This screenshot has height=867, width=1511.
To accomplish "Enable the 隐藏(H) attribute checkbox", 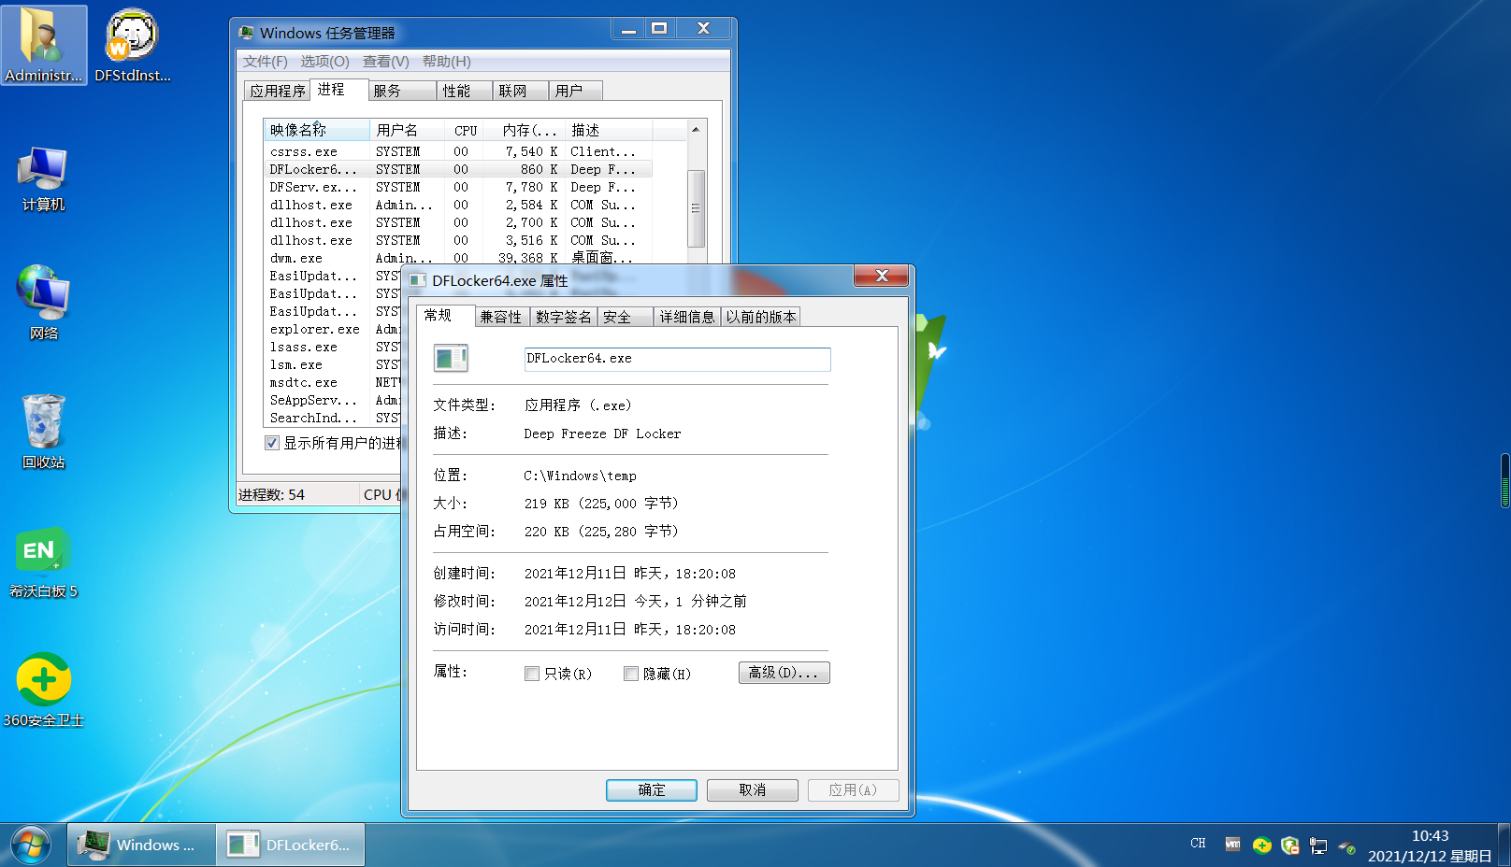I will (631, 674).
